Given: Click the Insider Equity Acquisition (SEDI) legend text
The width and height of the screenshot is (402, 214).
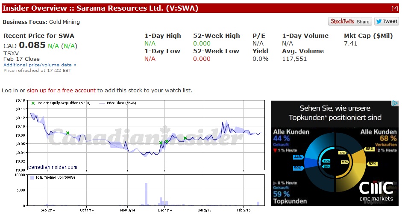Looking at the screenshot, I should click(64, 103).
